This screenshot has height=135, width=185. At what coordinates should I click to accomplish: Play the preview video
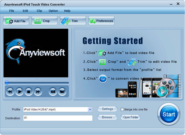tap(19, 91)
